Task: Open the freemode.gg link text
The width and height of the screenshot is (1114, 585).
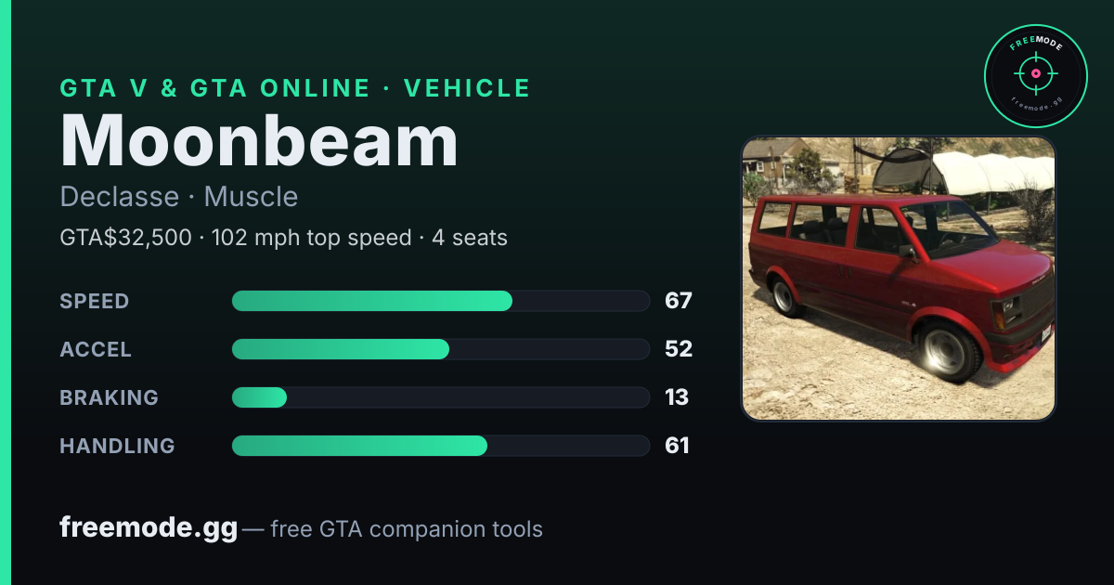Action: (149, 528)
